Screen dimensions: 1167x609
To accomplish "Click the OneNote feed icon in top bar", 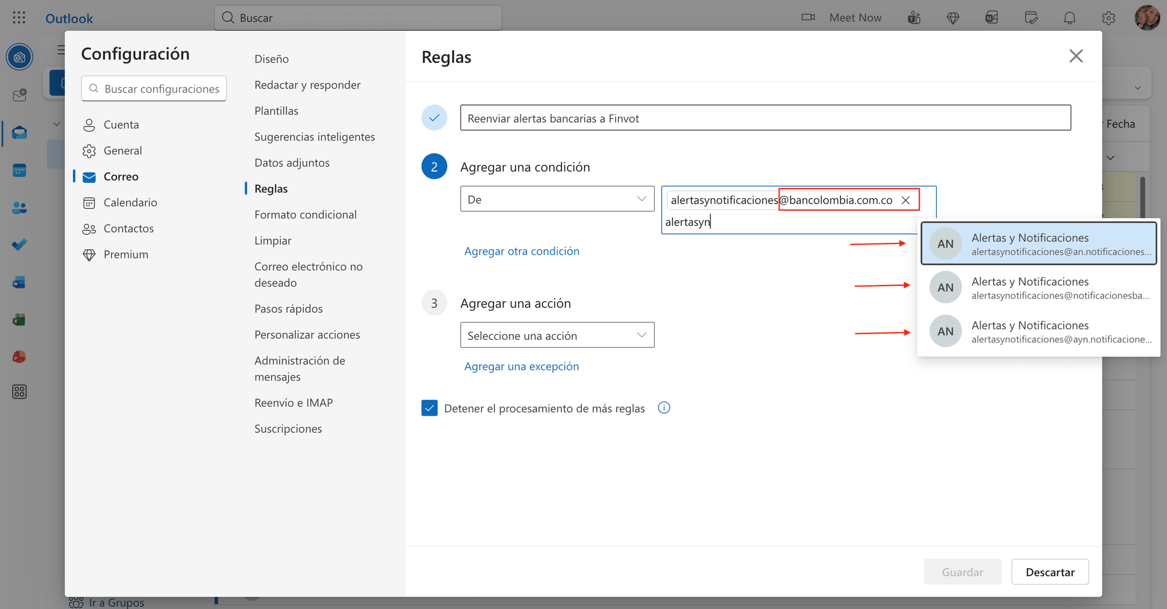I will (991, 18).
